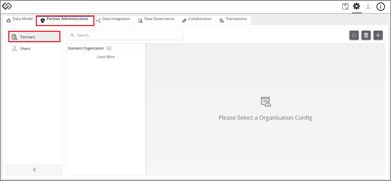Switch to the Data Model tab

[19, 20]
